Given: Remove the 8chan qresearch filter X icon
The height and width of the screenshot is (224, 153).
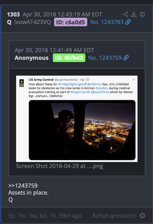Looking at the screenshot, I should click(143, 215).
